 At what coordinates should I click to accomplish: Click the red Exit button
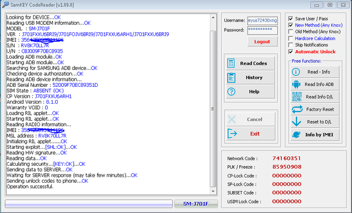point(251,134)
